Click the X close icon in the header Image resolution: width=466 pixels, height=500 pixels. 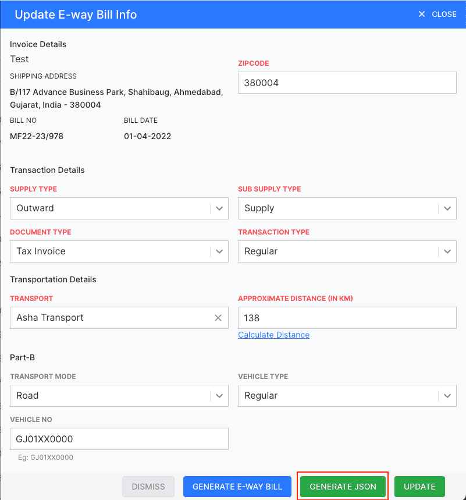pos(422,14)
